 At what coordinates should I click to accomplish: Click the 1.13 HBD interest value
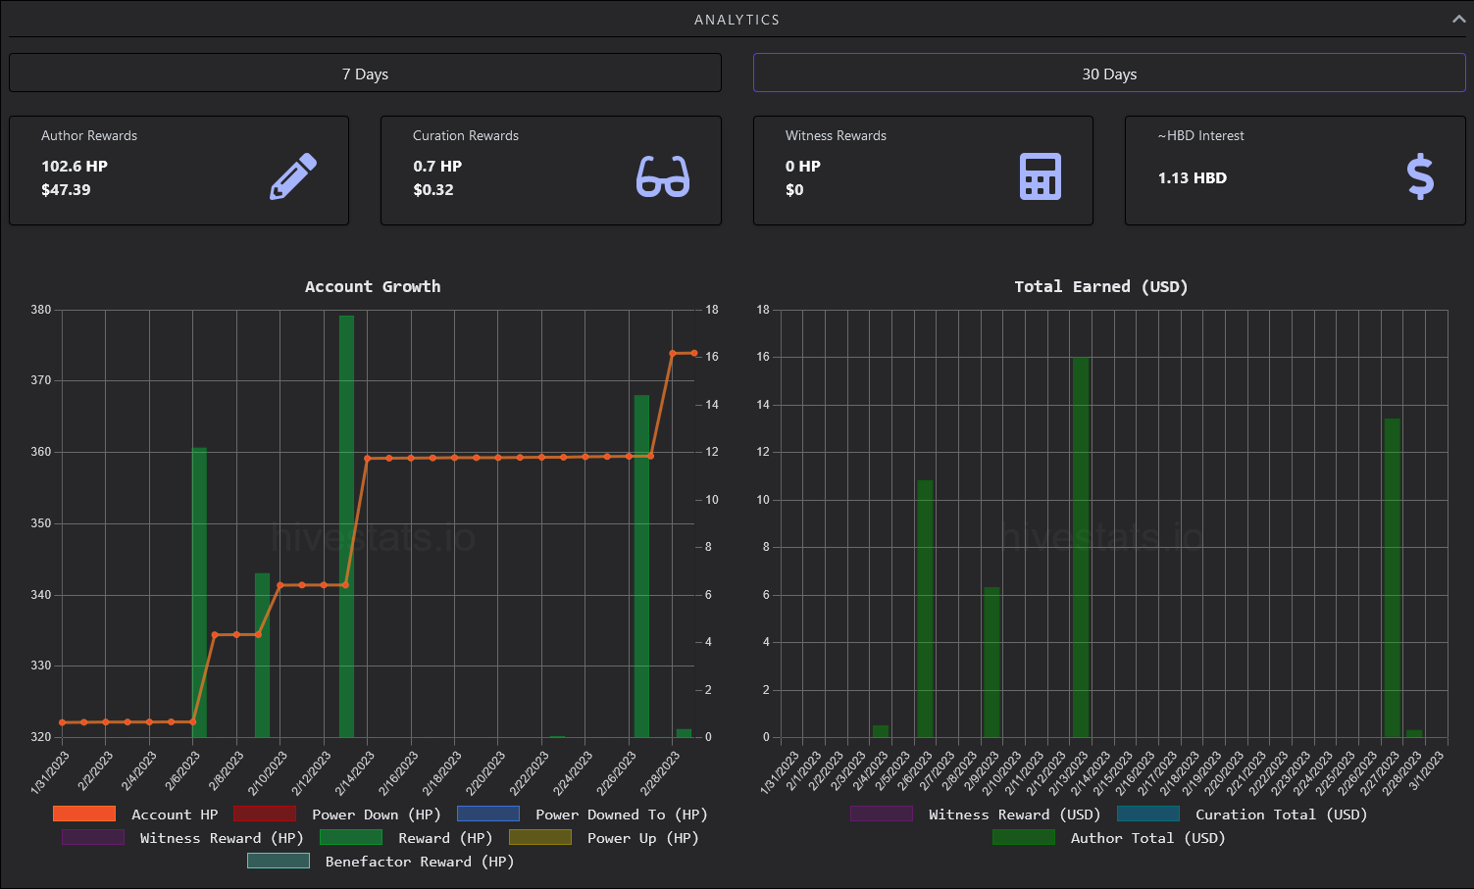[x=1193, y=177]
